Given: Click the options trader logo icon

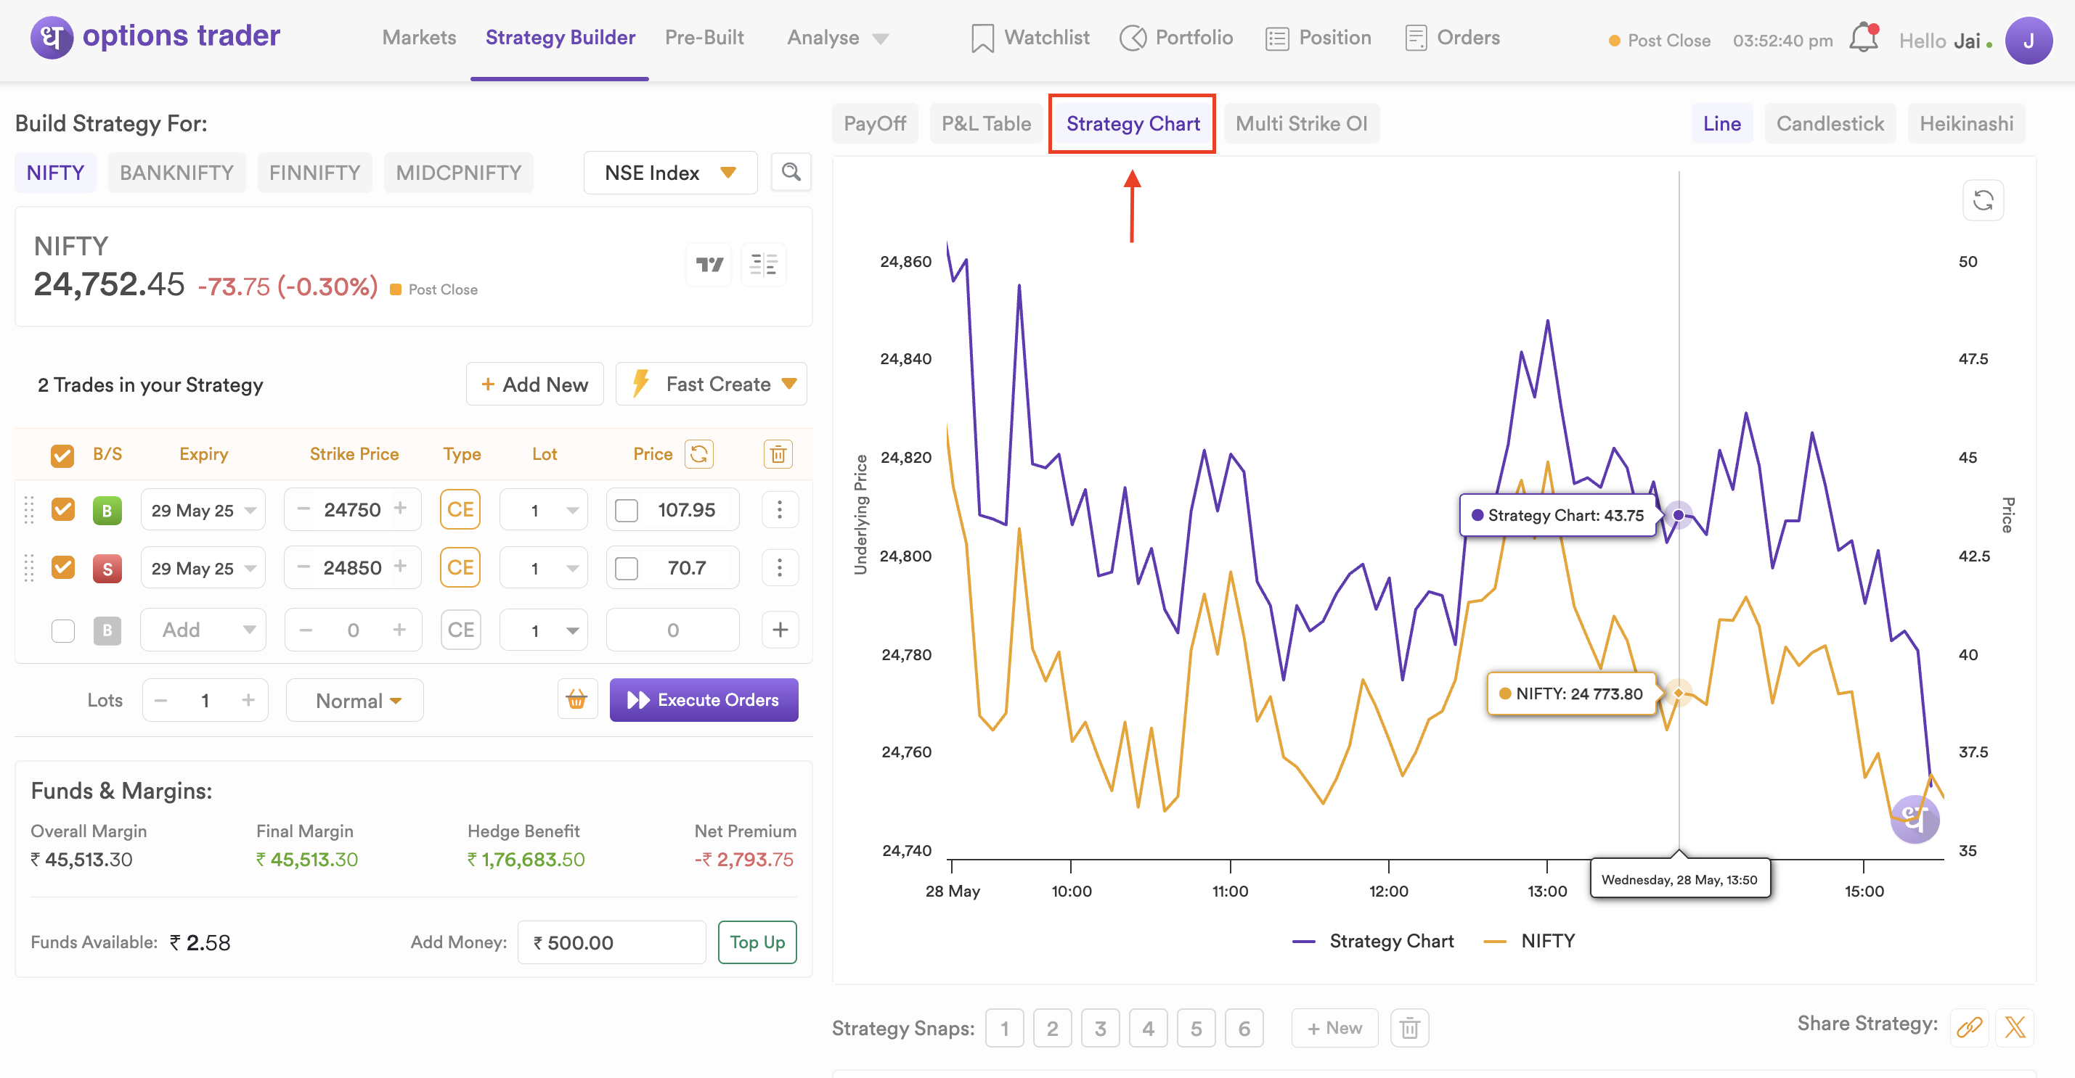Looking at the screenshot, I should click(x=52, y=37).
